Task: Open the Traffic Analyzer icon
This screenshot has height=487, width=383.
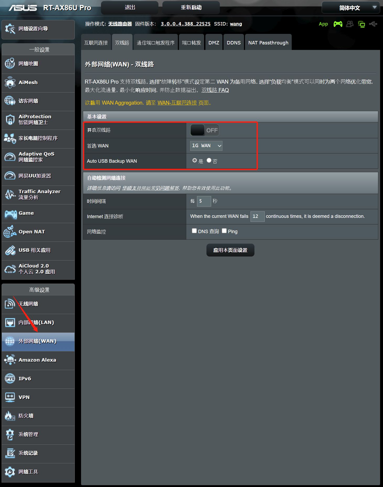Action: (10, 194)
